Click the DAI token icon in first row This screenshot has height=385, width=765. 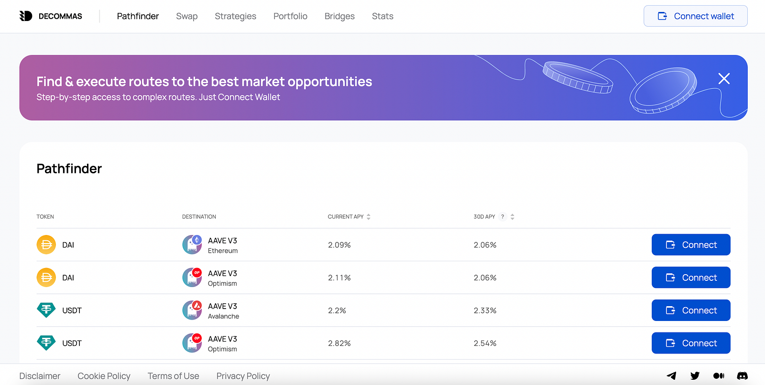coord(46,245)
